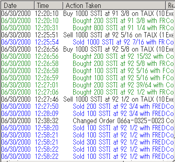This screenshot has width=175, height=162.
Task: Click time cell 12:27:06
Action: pyautogui.click(x=47, y=92)
